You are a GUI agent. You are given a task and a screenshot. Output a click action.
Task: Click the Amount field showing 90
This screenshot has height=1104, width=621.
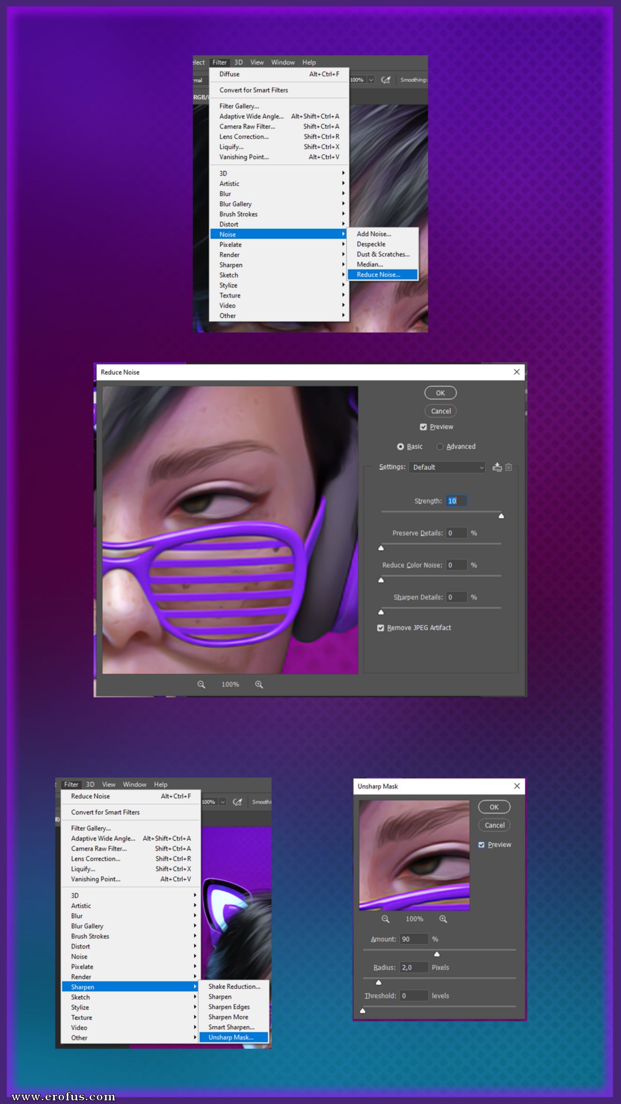point(414,939)
